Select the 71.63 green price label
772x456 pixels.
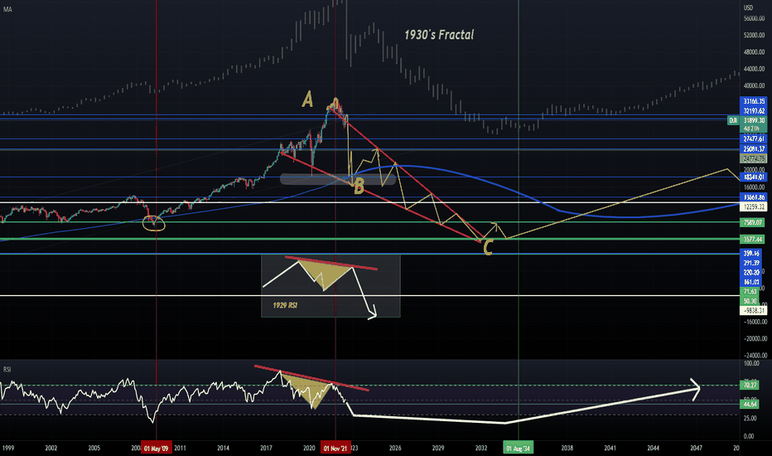[x=750, y=292]
